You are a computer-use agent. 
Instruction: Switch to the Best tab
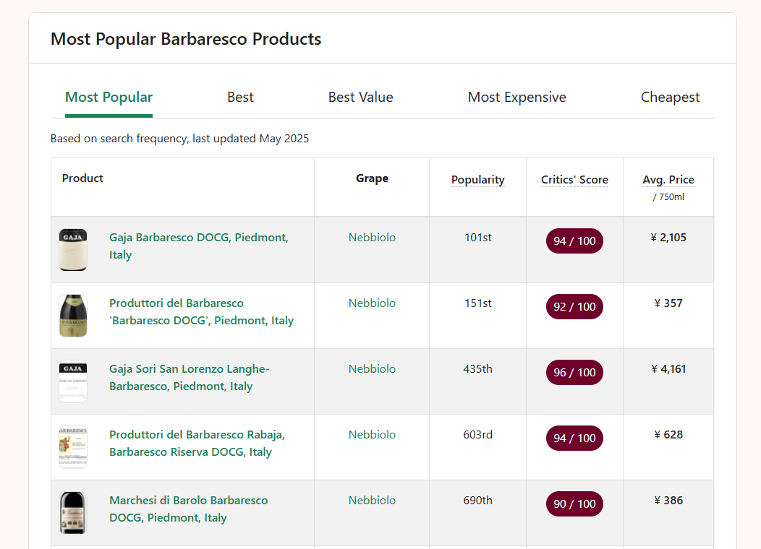point(240,98)
